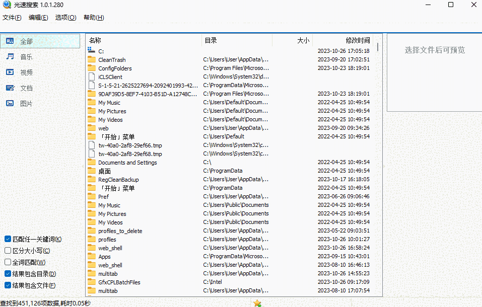Click the tw-40a0-2af8-29ef66.tmp file icon
Image resolution: width=482 pixels, height=307 pixels.
[x=92, y=145]
